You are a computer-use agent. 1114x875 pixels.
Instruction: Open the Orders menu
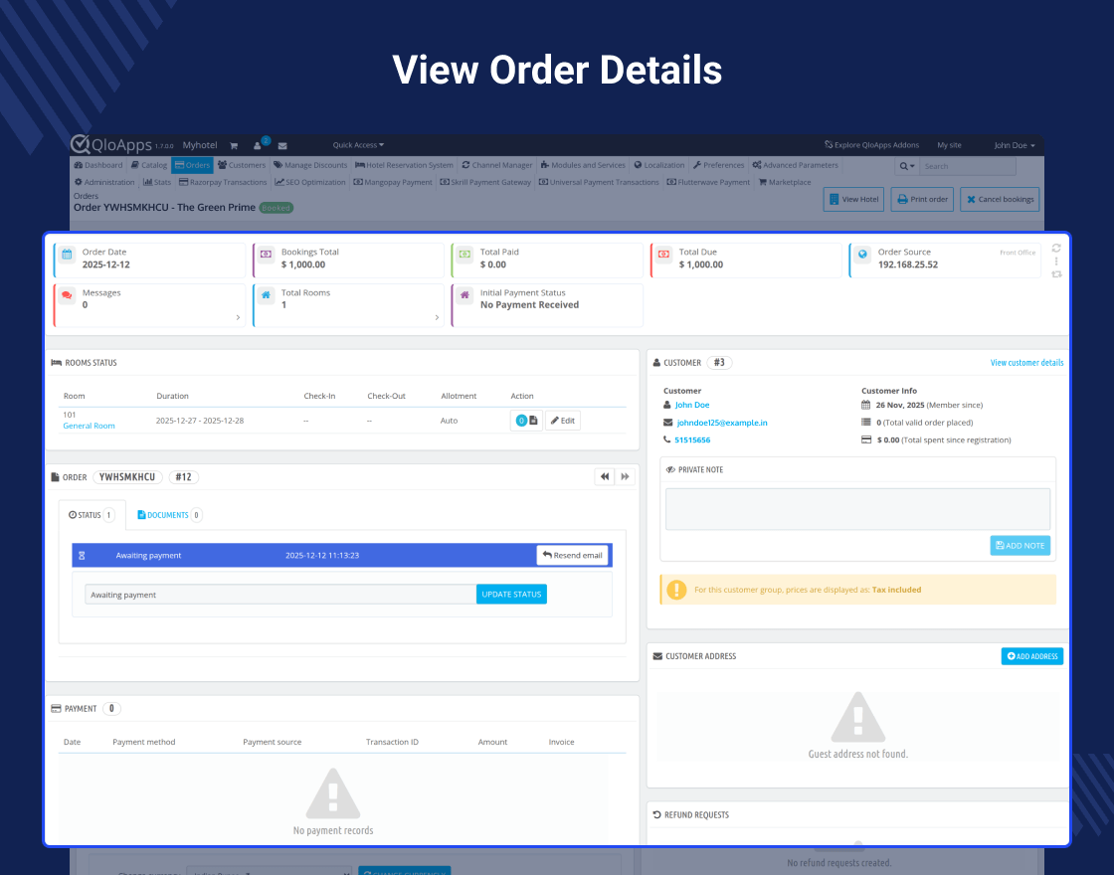[x=192, y=165]
